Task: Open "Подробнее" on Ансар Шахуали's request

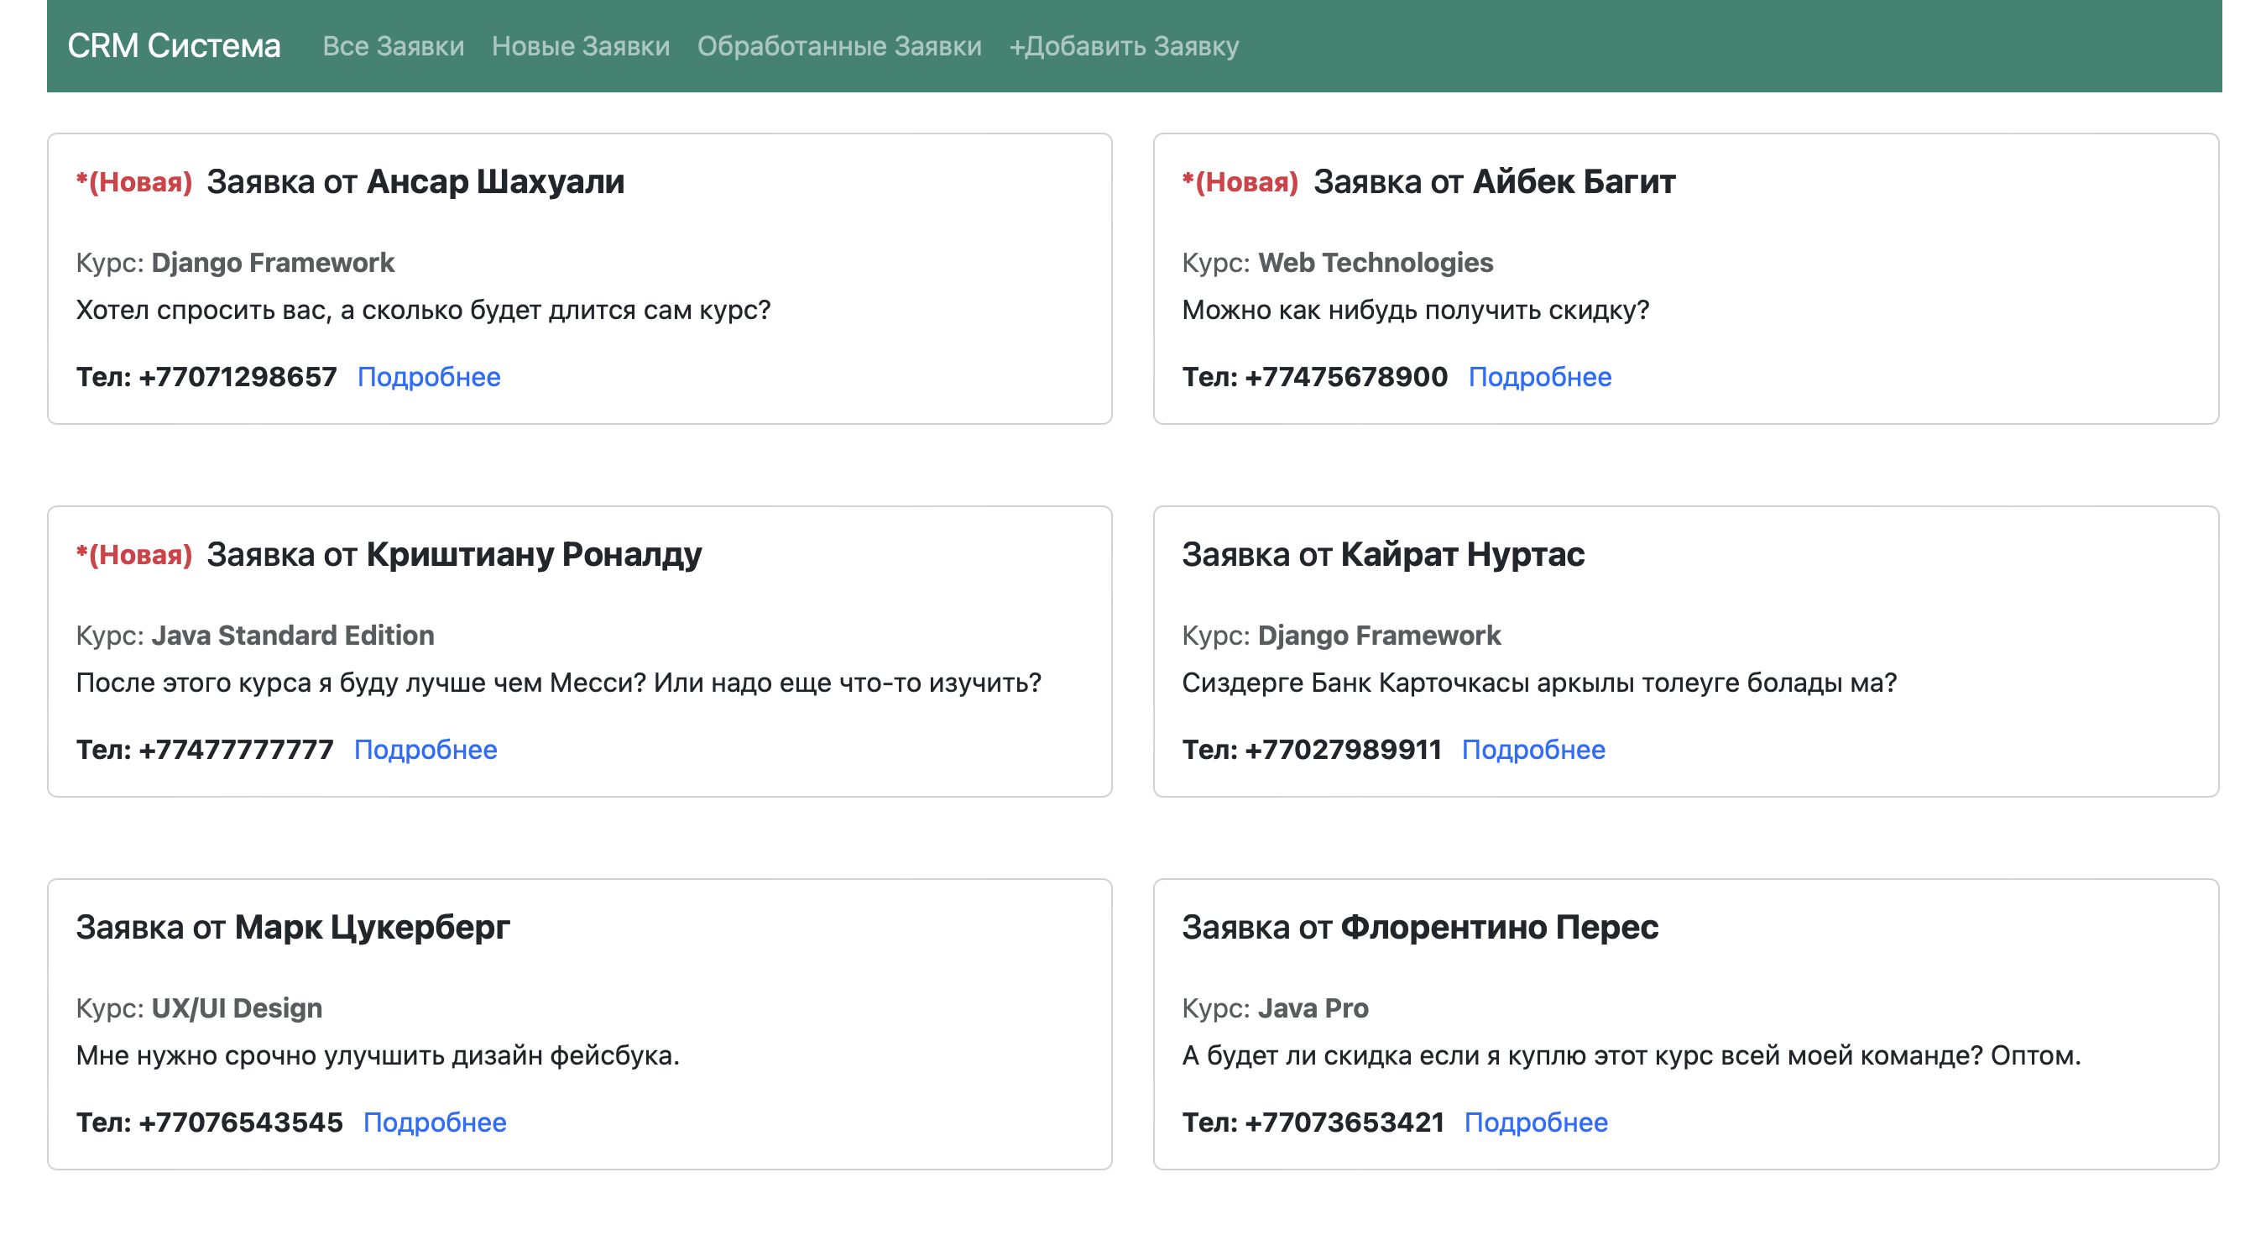Action: 429,377
